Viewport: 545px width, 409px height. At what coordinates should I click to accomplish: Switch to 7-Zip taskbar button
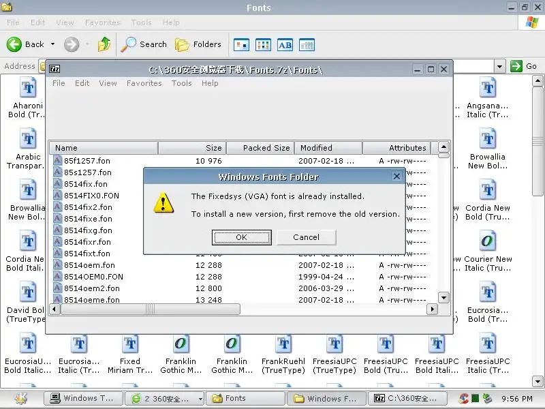pyautogui.click(x=407, y=398)
